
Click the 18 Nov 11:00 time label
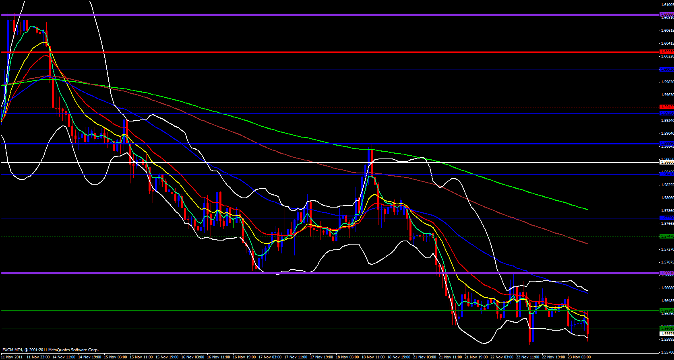[373, 357]
